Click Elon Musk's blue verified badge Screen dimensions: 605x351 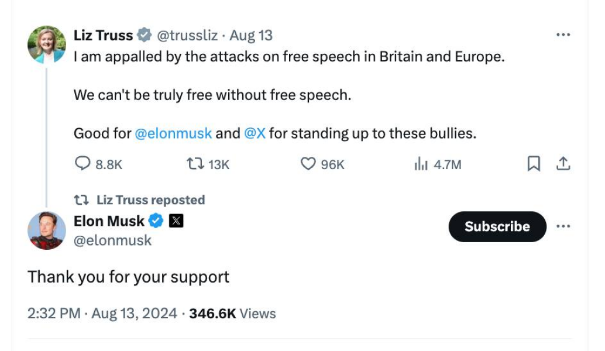coord(156,221)
